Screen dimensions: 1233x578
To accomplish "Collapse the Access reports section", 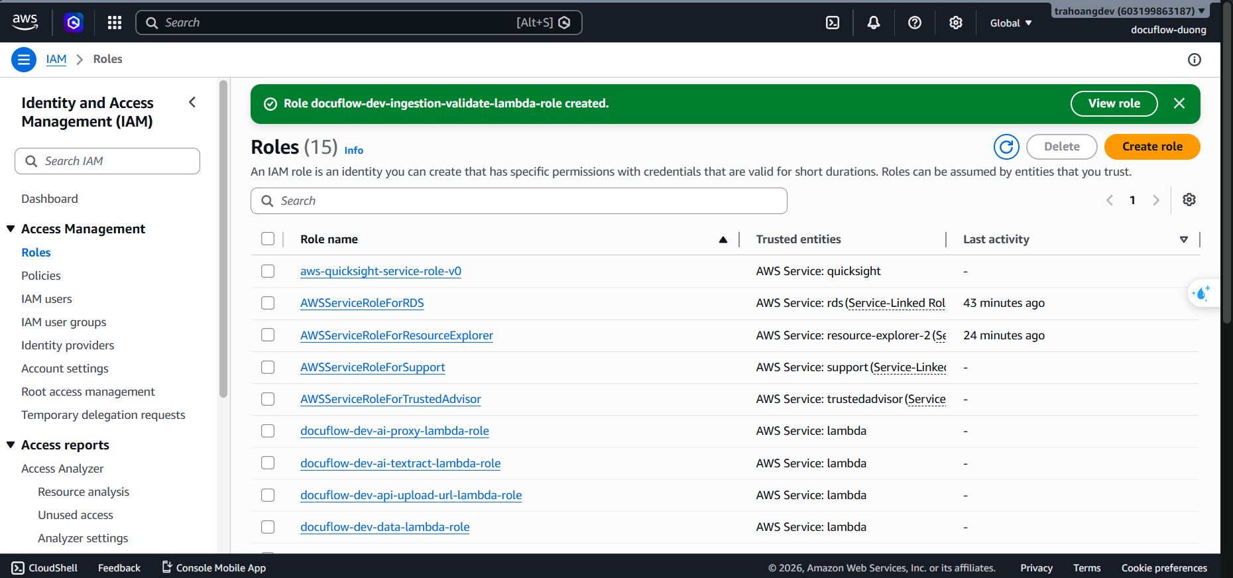I will click(11, 445).
